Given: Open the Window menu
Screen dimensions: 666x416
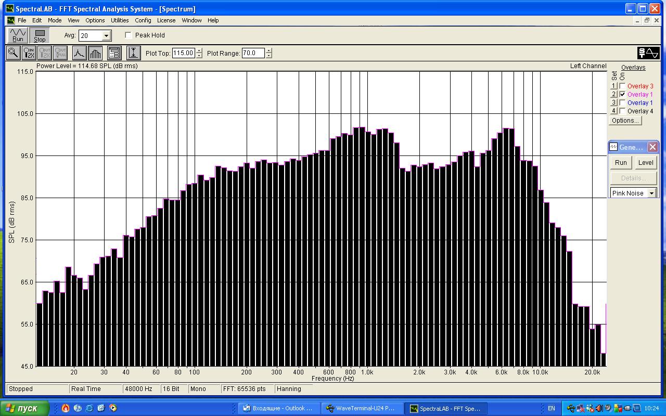Looking at the screenshot, I should coord(191,20).
